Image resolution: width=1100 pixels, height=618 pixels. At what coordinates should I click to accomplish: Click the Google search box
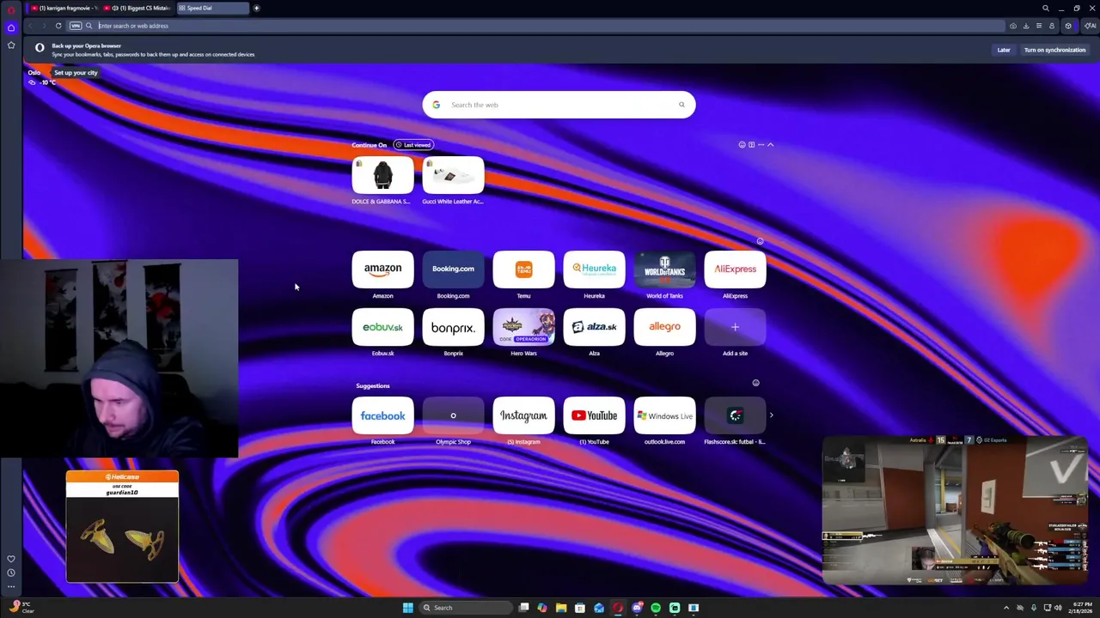pos(559,105)
